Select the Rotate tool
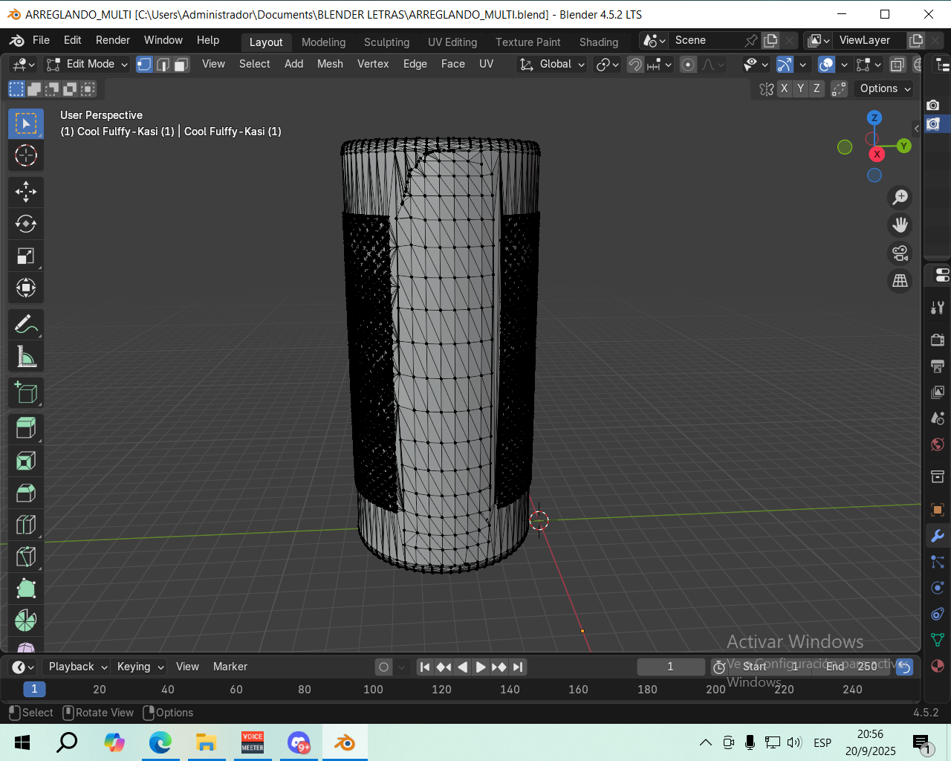Screen dimensions: 951x761 pyautogui.click(x=26, y=224)
